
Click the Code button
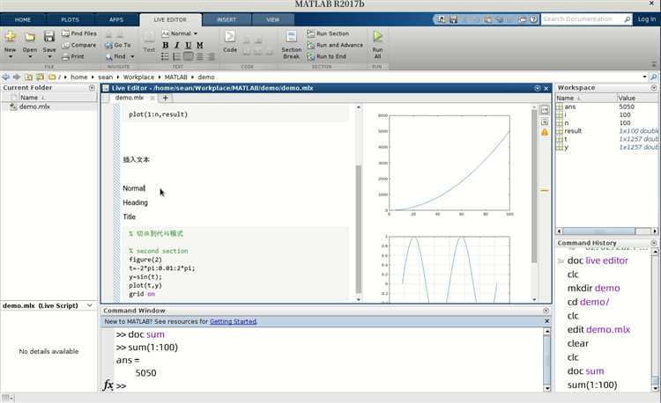(230, 41)
